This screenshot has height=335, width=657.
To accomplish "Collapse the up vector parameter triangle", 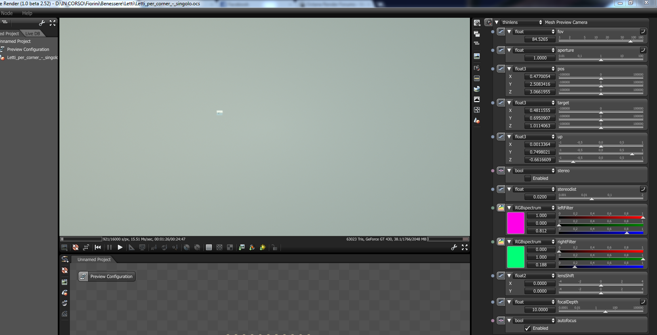I will 509,137.
